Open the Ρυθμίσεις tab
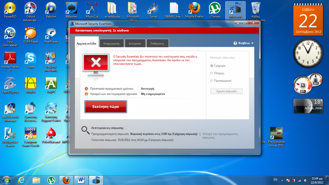329x185 pixels. tap(157, 43)
